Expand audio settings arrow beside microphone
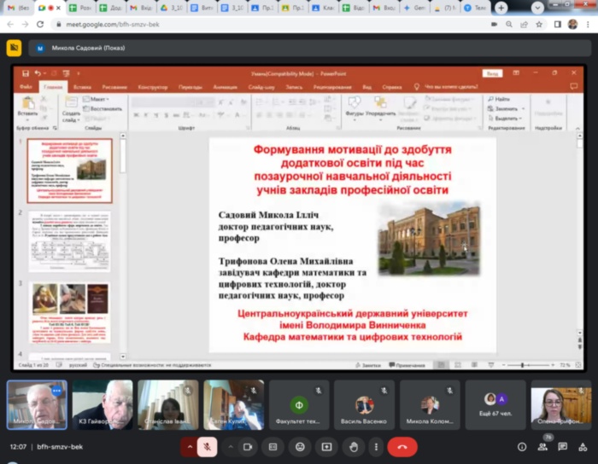The image size is (598, 464). tap(188, 446)
